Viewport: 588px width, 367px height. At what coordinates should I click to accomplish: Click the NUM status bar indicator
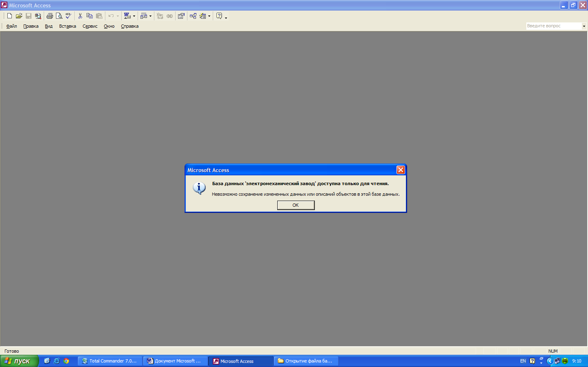point(553,351)
